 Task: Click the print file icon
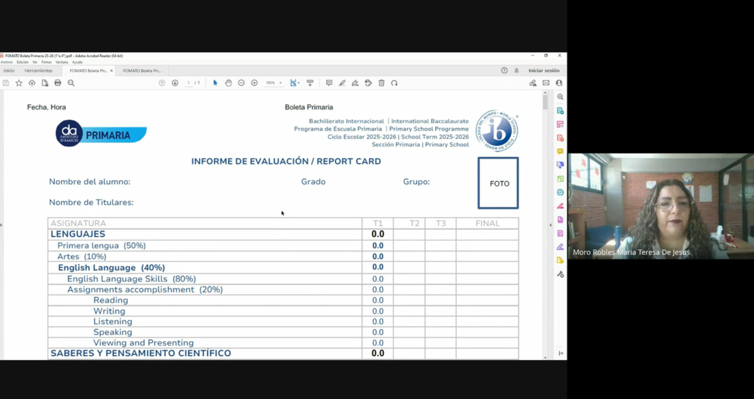coord(58,83)
